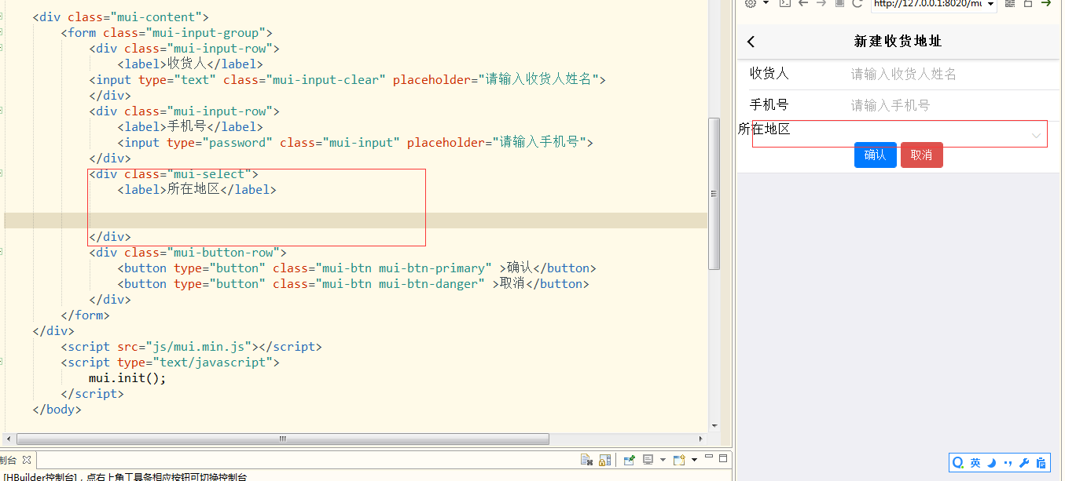
Task: Reload the preview page
Action: tap(858, 4)
